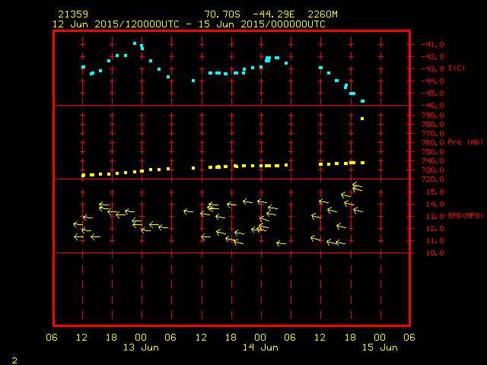Viewport: 487px width, 365px height.
Task: Click the page number 2 in the corner
Action: pyautogui.click(x=14, y=360)
